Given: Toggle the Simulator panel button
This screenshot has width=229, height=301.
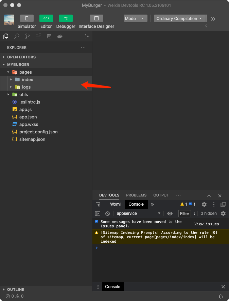Looking at the screenshot, I should tap(27, 18).
